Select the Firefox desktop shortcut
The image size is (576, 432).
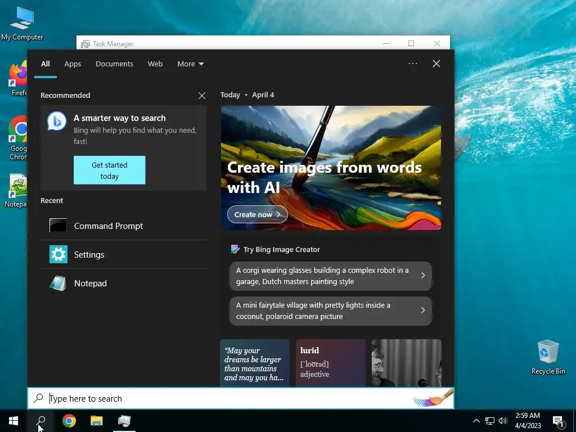click(19, 78)
